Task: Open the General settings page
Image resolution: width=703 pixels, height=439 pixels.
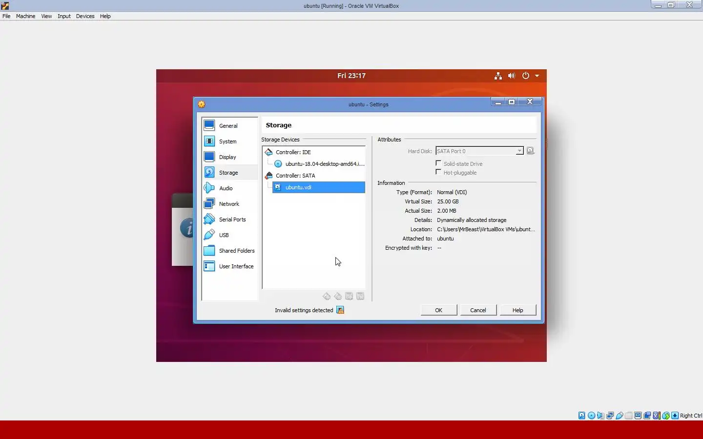Action: click(229, 125)
